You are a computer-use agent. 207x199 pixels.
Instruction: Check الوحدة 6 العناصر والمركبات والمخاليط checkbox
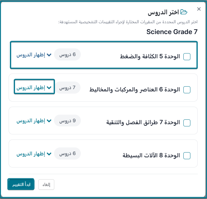point(187,90)
